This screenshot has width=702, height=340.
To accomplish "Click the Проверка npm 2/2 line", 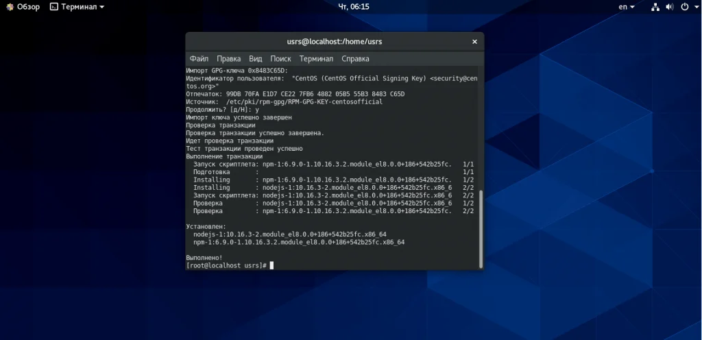I will coord(334,210).
